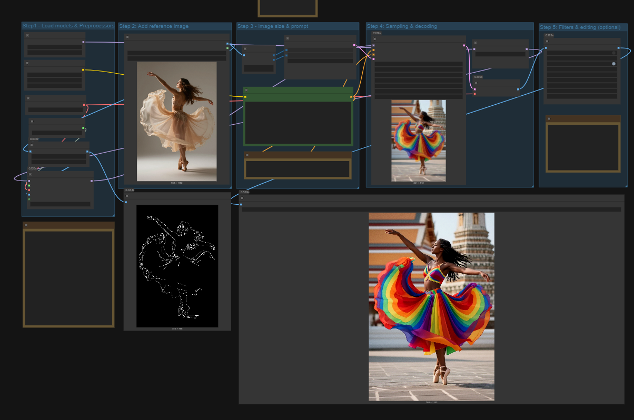The image size is (634, 420).
Task: Collapse the green prompt node in Step 3
Action: 246,91
